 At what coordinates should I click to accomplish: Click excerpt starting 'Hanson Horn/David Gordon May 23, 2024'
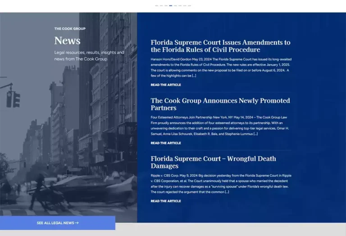[221, 68]
